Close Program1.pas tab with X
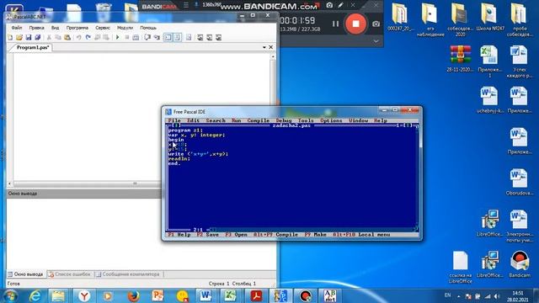This screenshot has height=303, width=539. point(271,47)
